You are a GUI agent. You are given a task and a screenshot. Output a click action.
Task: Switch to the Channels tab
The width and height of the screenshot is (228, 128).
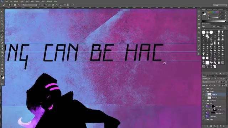tap(210, 76)
